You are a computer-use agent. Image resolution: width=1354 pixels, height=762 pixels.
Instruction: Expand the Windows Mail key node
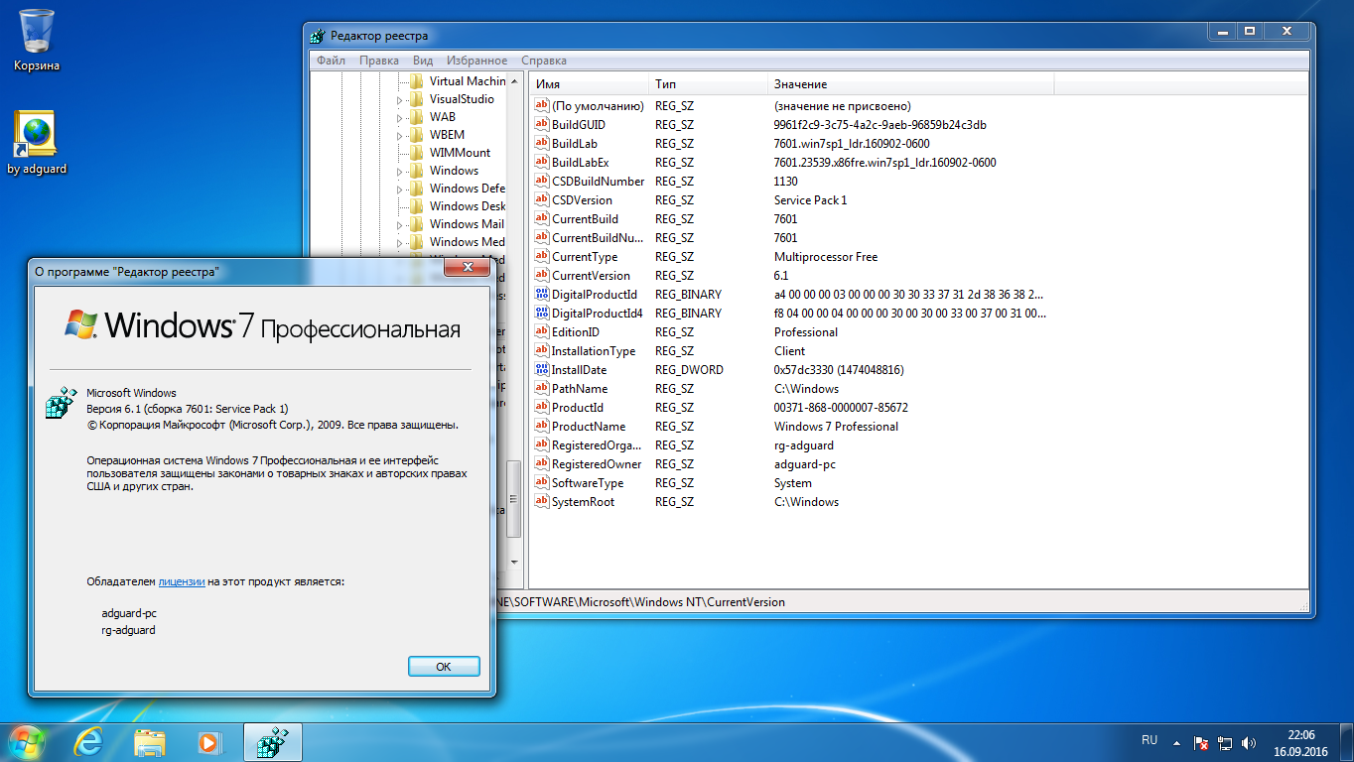coord(400,224)
